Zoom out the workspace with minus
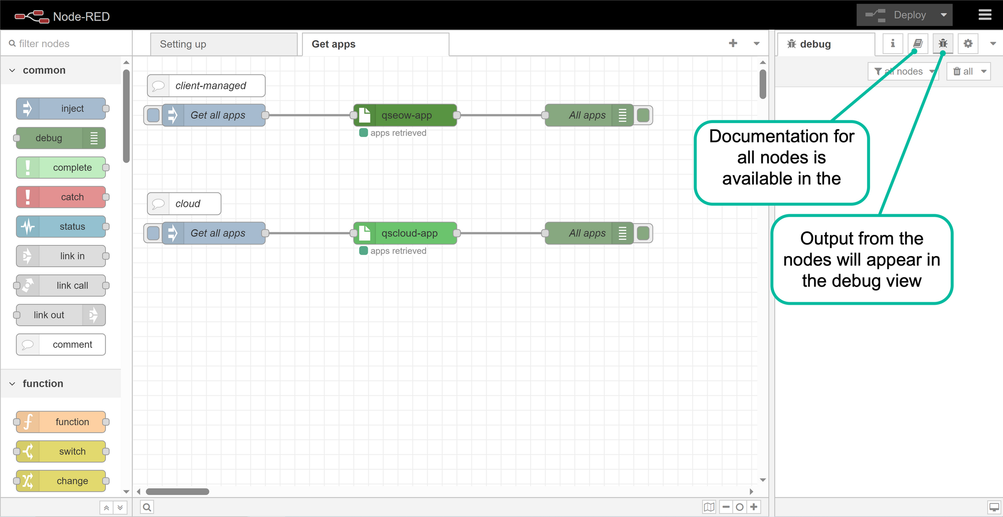Screen dimensions: 1003x517 (726, 507)
